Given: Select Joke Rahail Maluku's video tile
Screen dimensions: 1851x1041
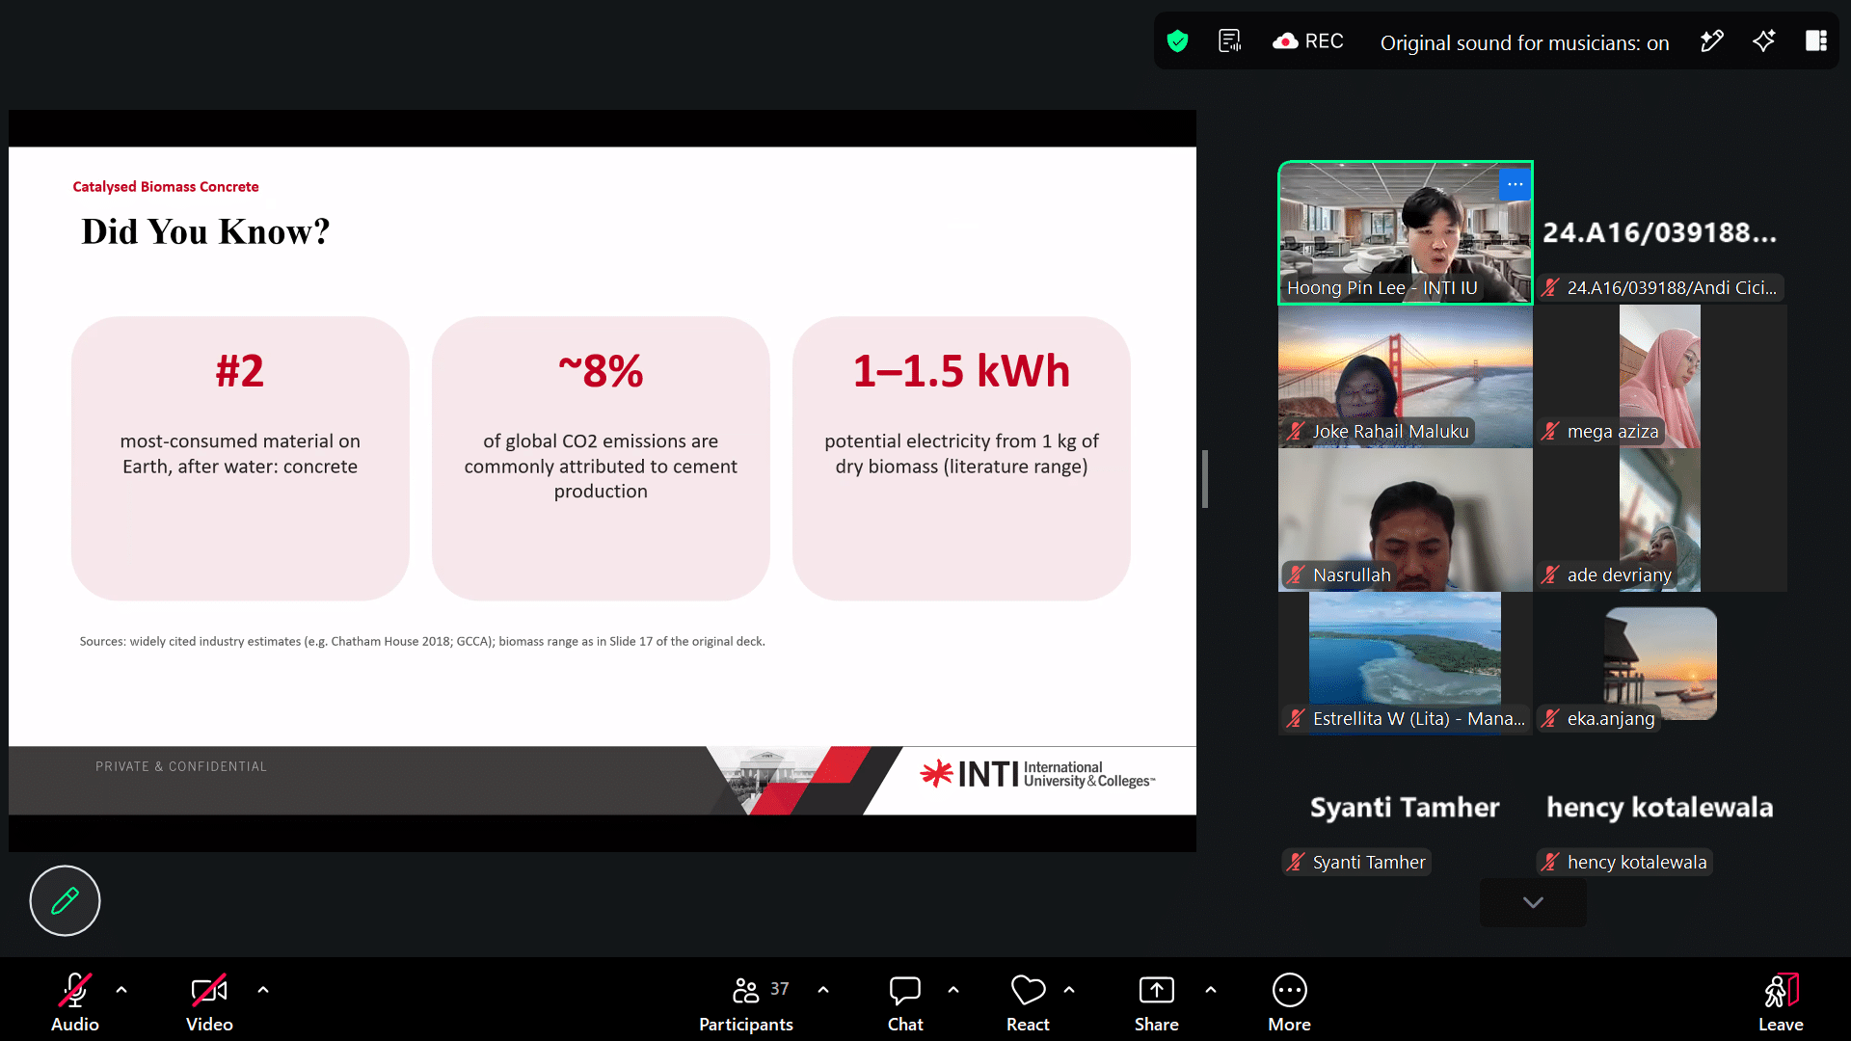Looking at the screenshot, I should click(x=1406, y=377).
